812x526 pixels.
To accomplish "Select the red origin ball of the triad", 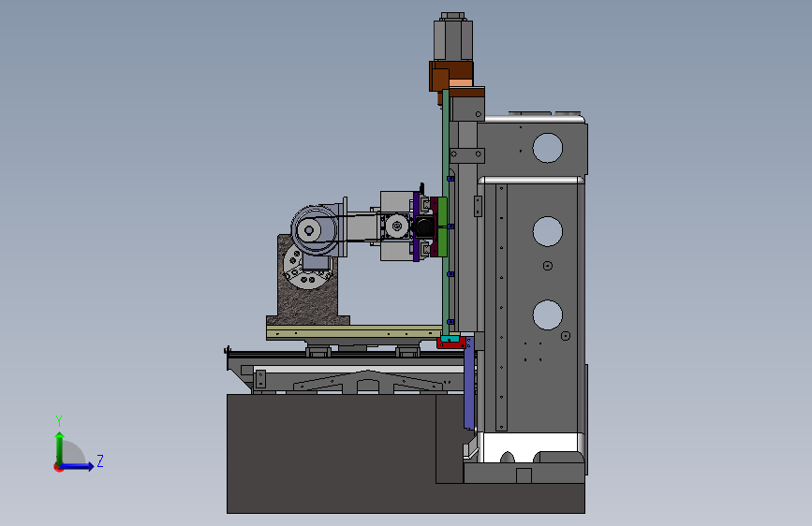I will pos(58,467).
